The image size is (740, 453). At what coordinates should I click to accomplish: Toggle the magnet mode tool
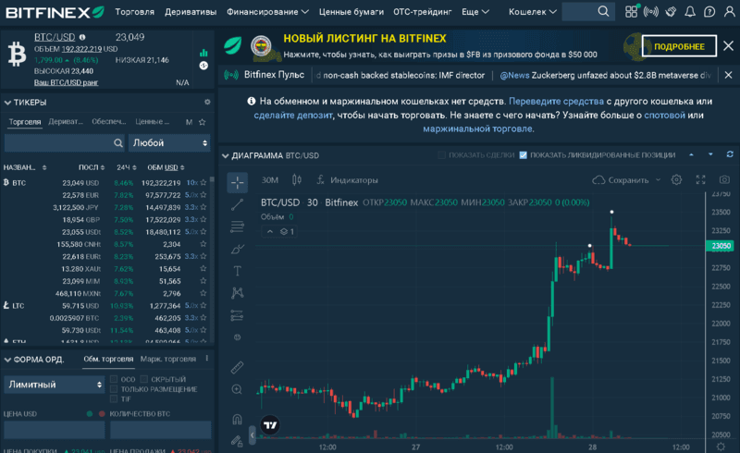237,419
